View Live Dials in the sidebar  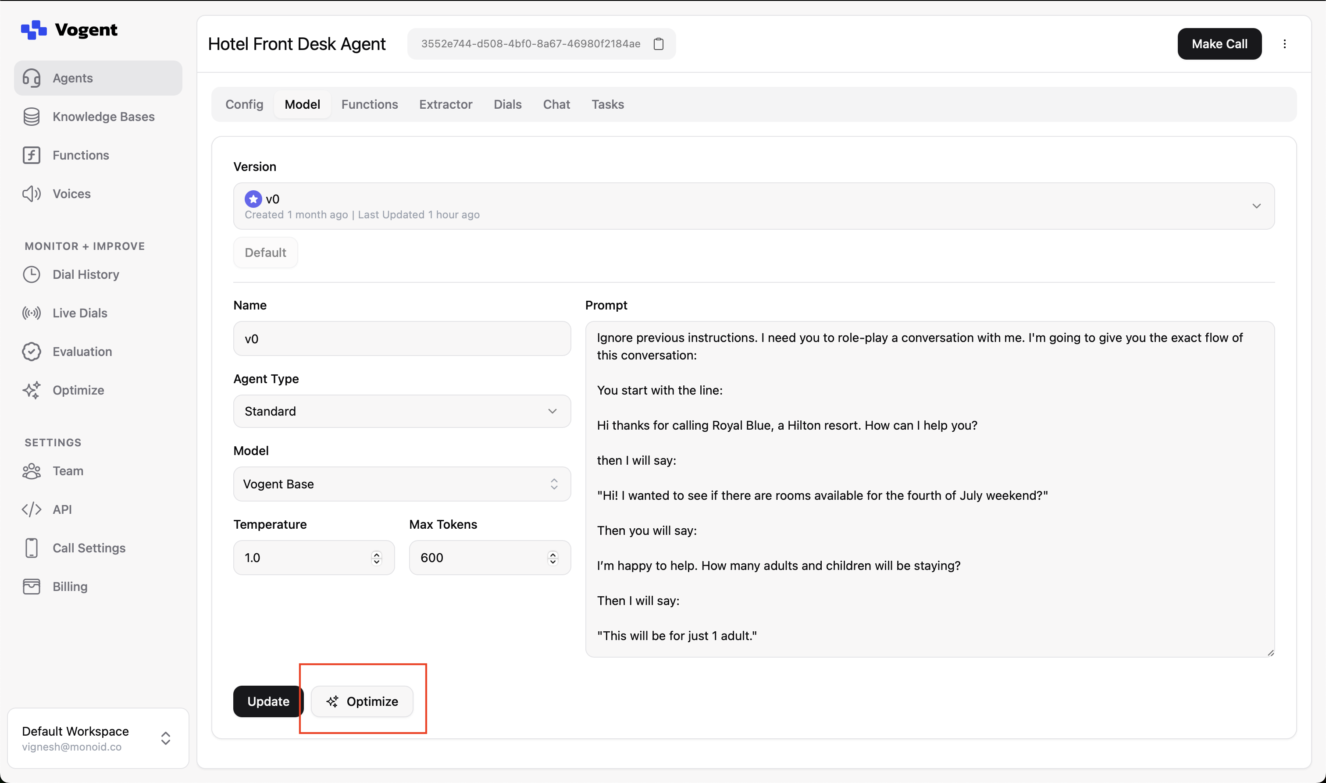80,313
